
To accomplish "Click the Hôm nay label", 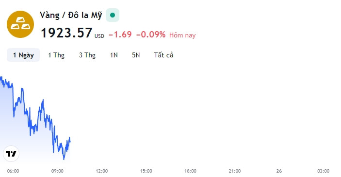I will coord(182,35).
